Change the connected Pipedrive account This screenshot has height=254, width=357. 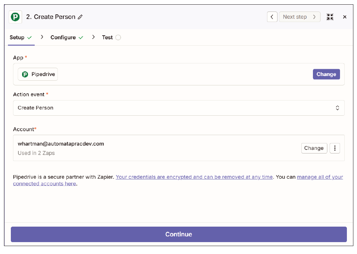point(314,148)
